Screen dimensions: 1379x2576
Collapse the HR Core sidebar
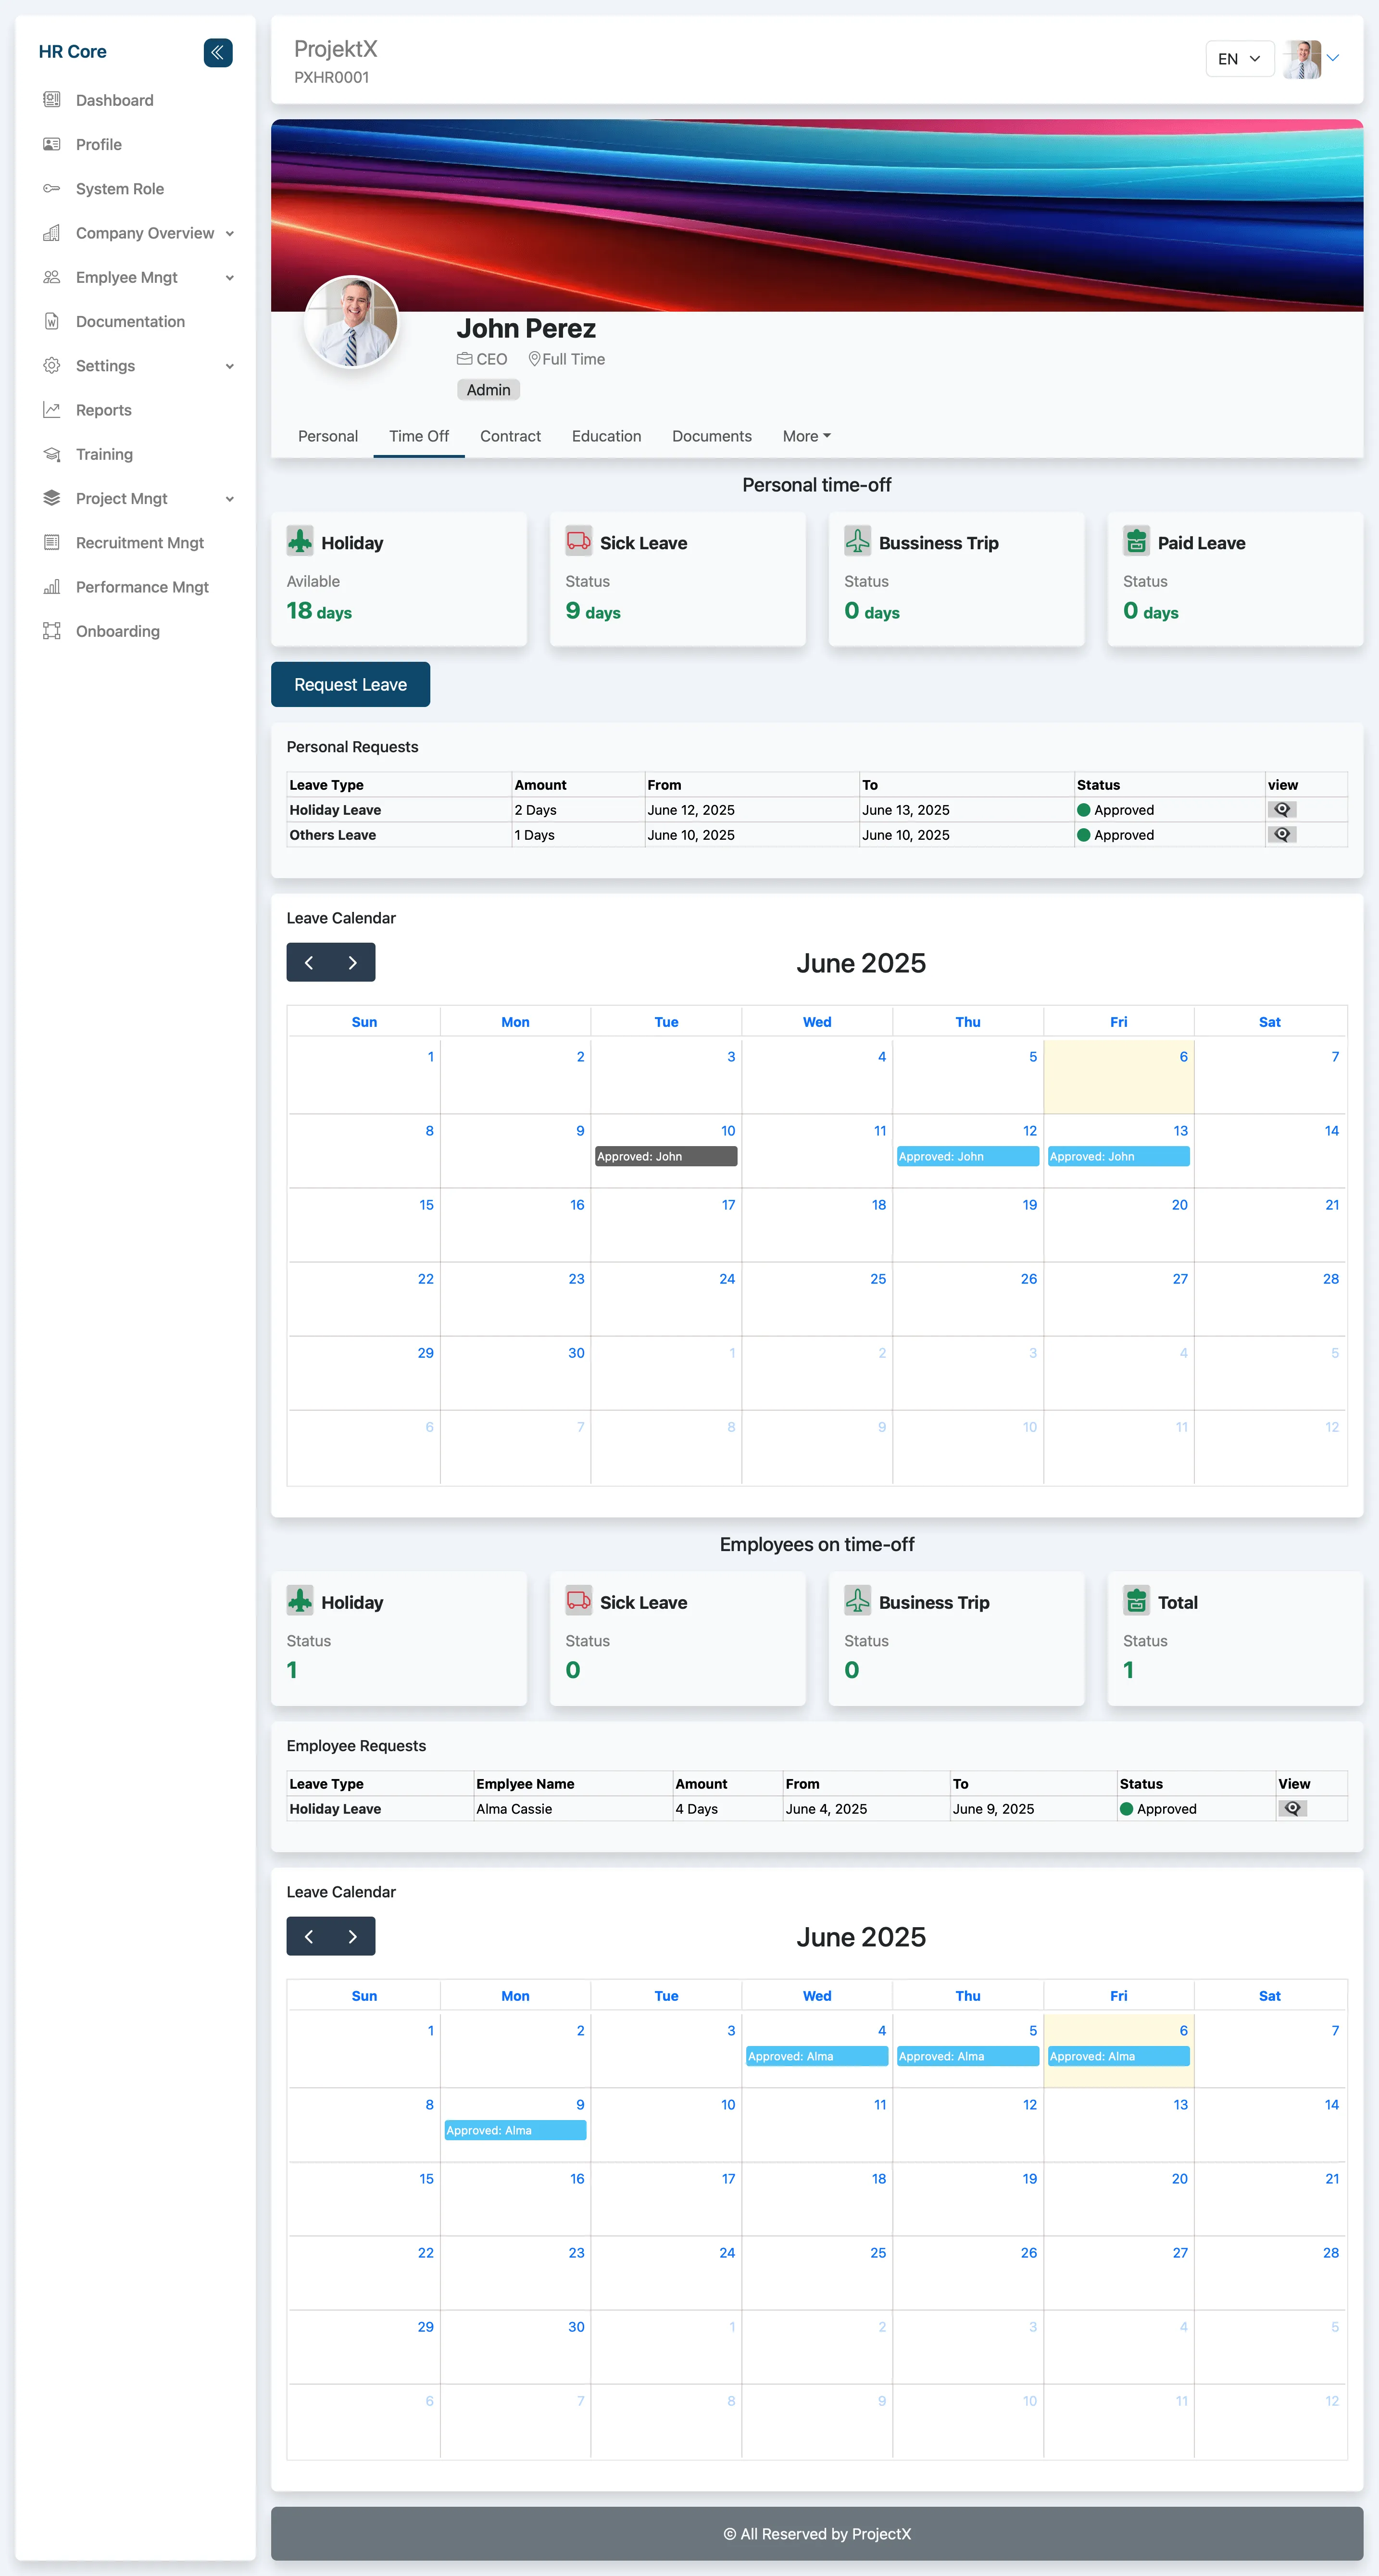[217, 52]
